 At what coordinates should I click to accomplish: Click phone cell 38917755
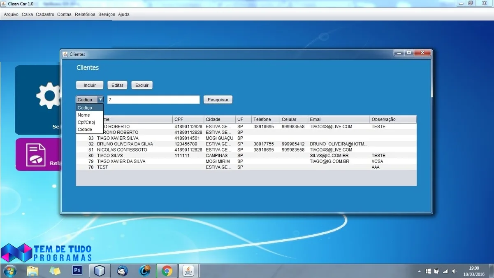266,144
